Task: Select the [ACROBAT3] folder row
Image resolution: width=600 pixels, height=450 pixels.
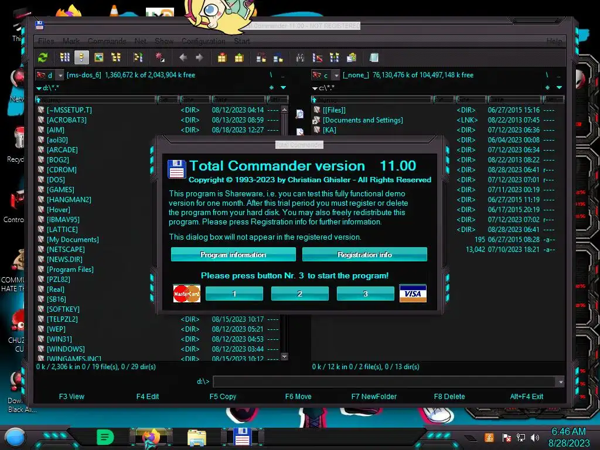Action: click(x=158, y=120)
